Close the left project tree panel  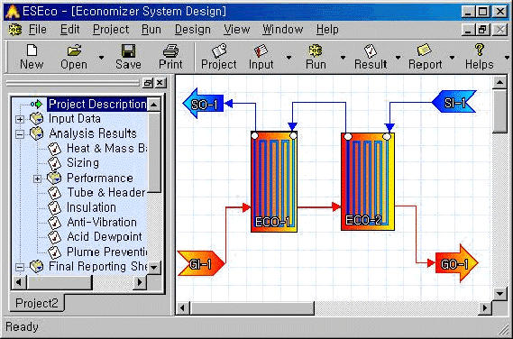click(x=160, y=83)
